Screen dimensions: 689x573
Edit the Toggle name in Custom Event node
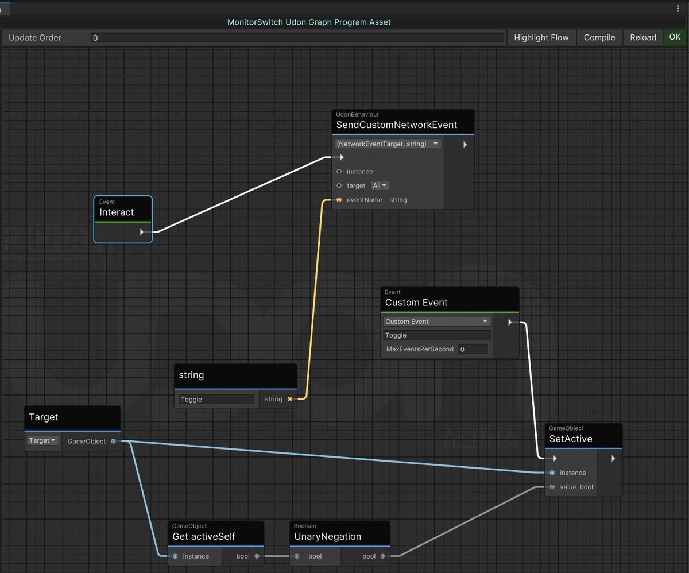pos(436,335)
